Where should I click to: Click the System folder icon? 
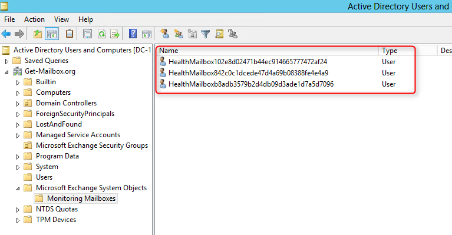coord(28,167)
